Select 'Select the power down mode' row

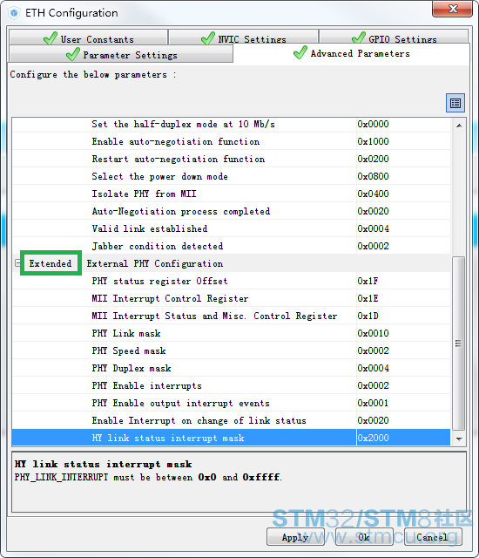point(232,176)
